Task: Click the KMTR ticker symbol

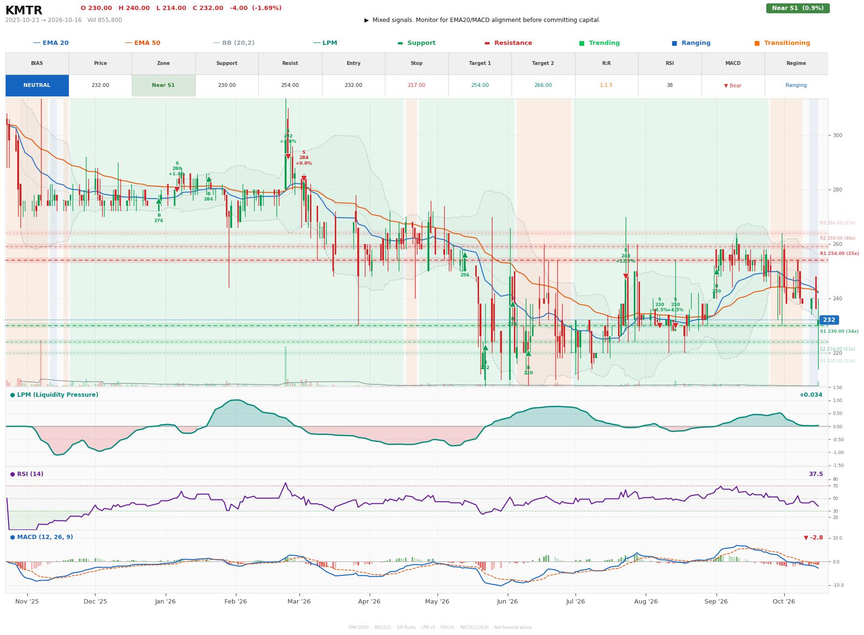Action: click(24, 11)
